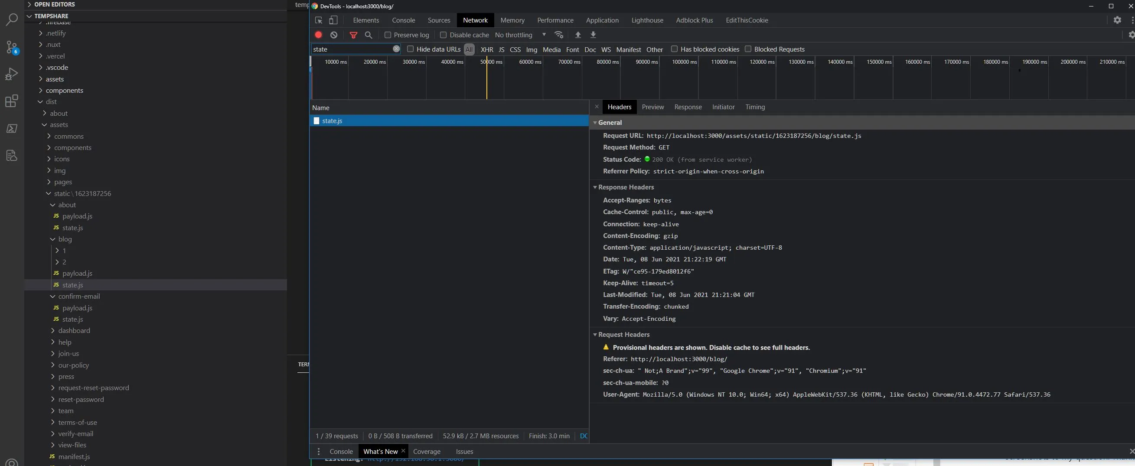1135x466 pixels.
Task: Click the red record network log button
Action: (318, 35)
